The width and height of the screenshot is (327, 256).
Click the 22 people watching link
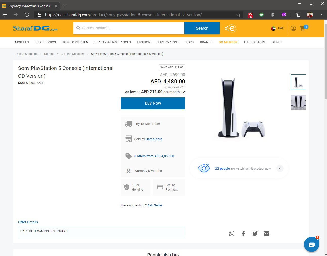pos(222,169)
